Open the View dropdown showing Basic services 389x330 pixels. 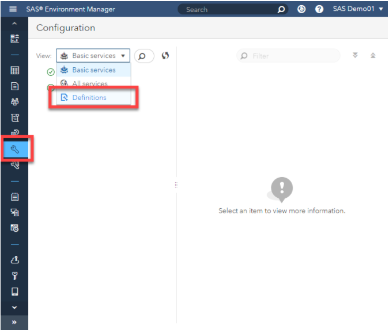pyautogui.click(x=93, y=56)
